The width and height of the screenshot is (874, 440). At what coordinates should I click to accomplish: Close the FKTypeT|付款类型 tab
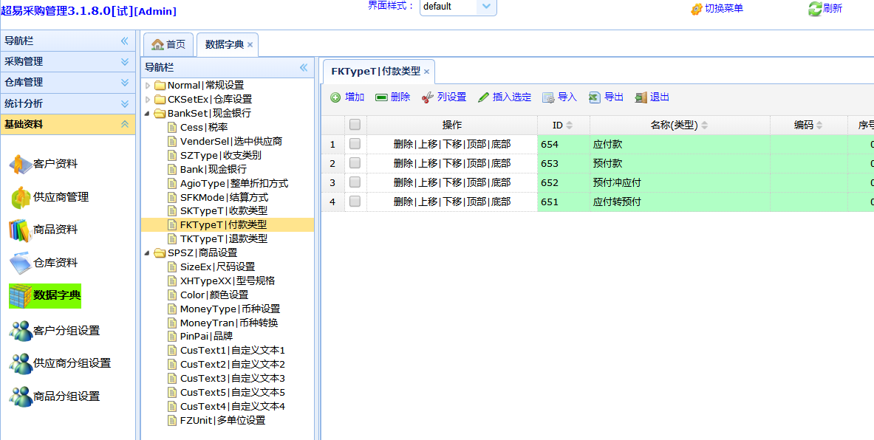click(426, 72)
